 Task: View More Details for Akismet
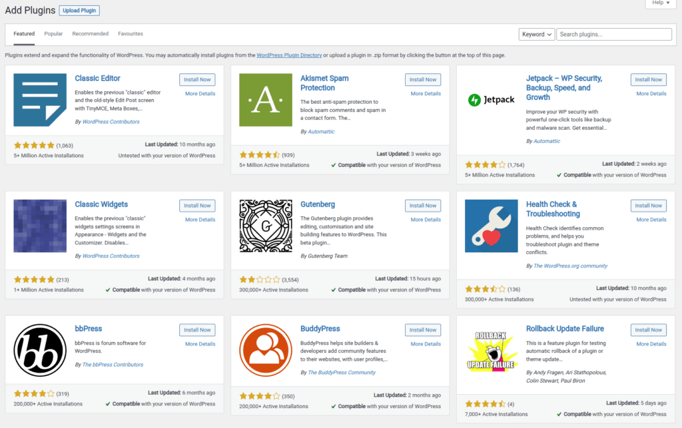(x=426, y=93)
